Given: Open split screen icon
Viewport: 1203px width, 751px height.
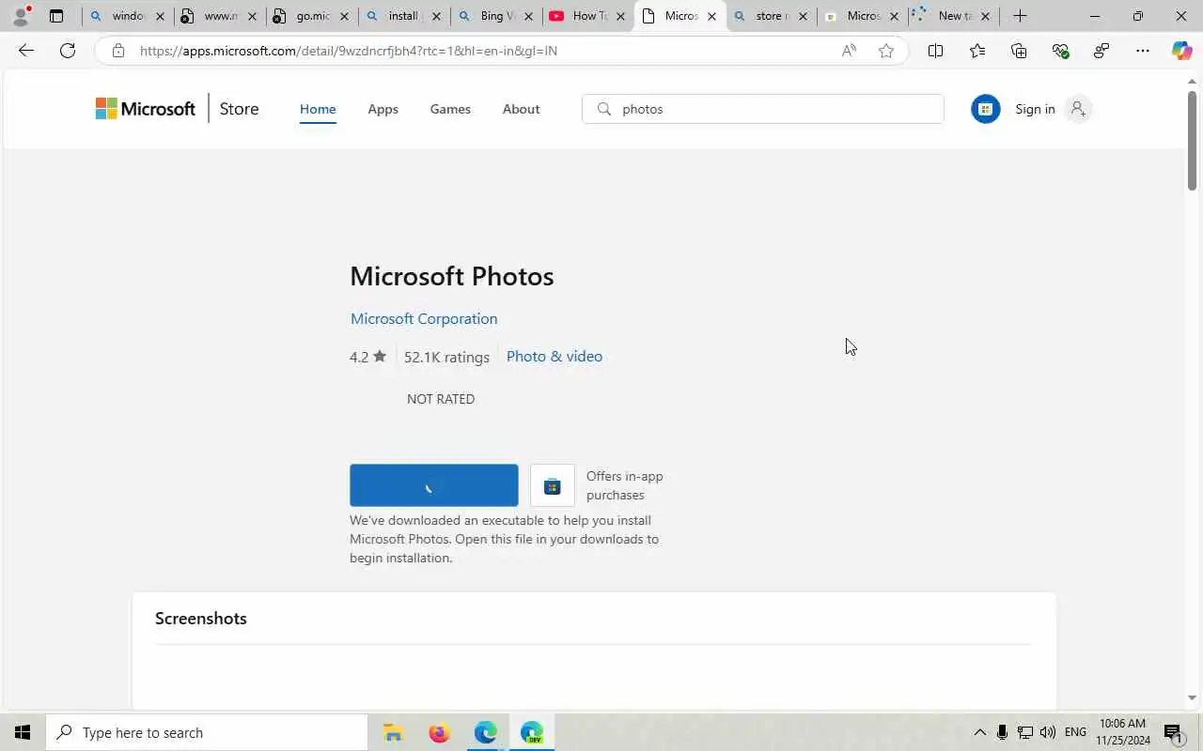Looking at the screenshot, I should pos(935,51).
